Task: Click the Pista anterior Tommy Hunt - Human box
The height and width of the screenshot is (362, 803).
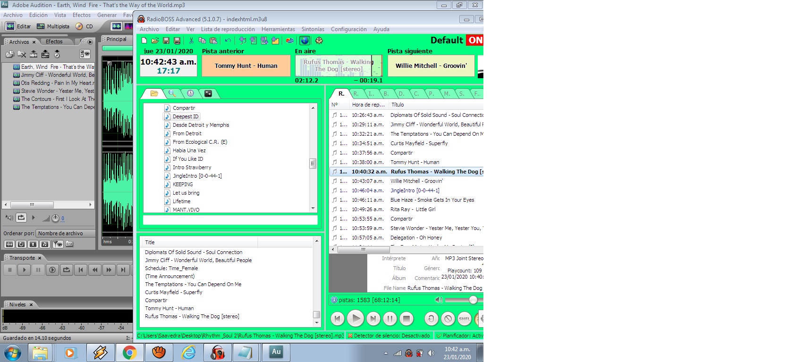Action: tap(246, 66)
